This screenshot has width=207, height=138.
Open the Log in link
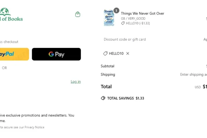pos(76,82)
